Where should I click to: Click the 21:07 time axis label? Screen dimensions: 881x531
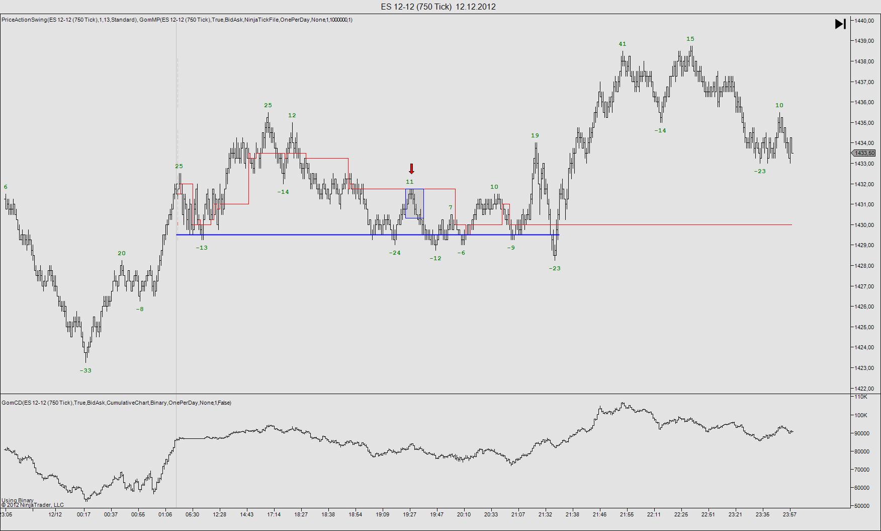[x=518, y=514]
